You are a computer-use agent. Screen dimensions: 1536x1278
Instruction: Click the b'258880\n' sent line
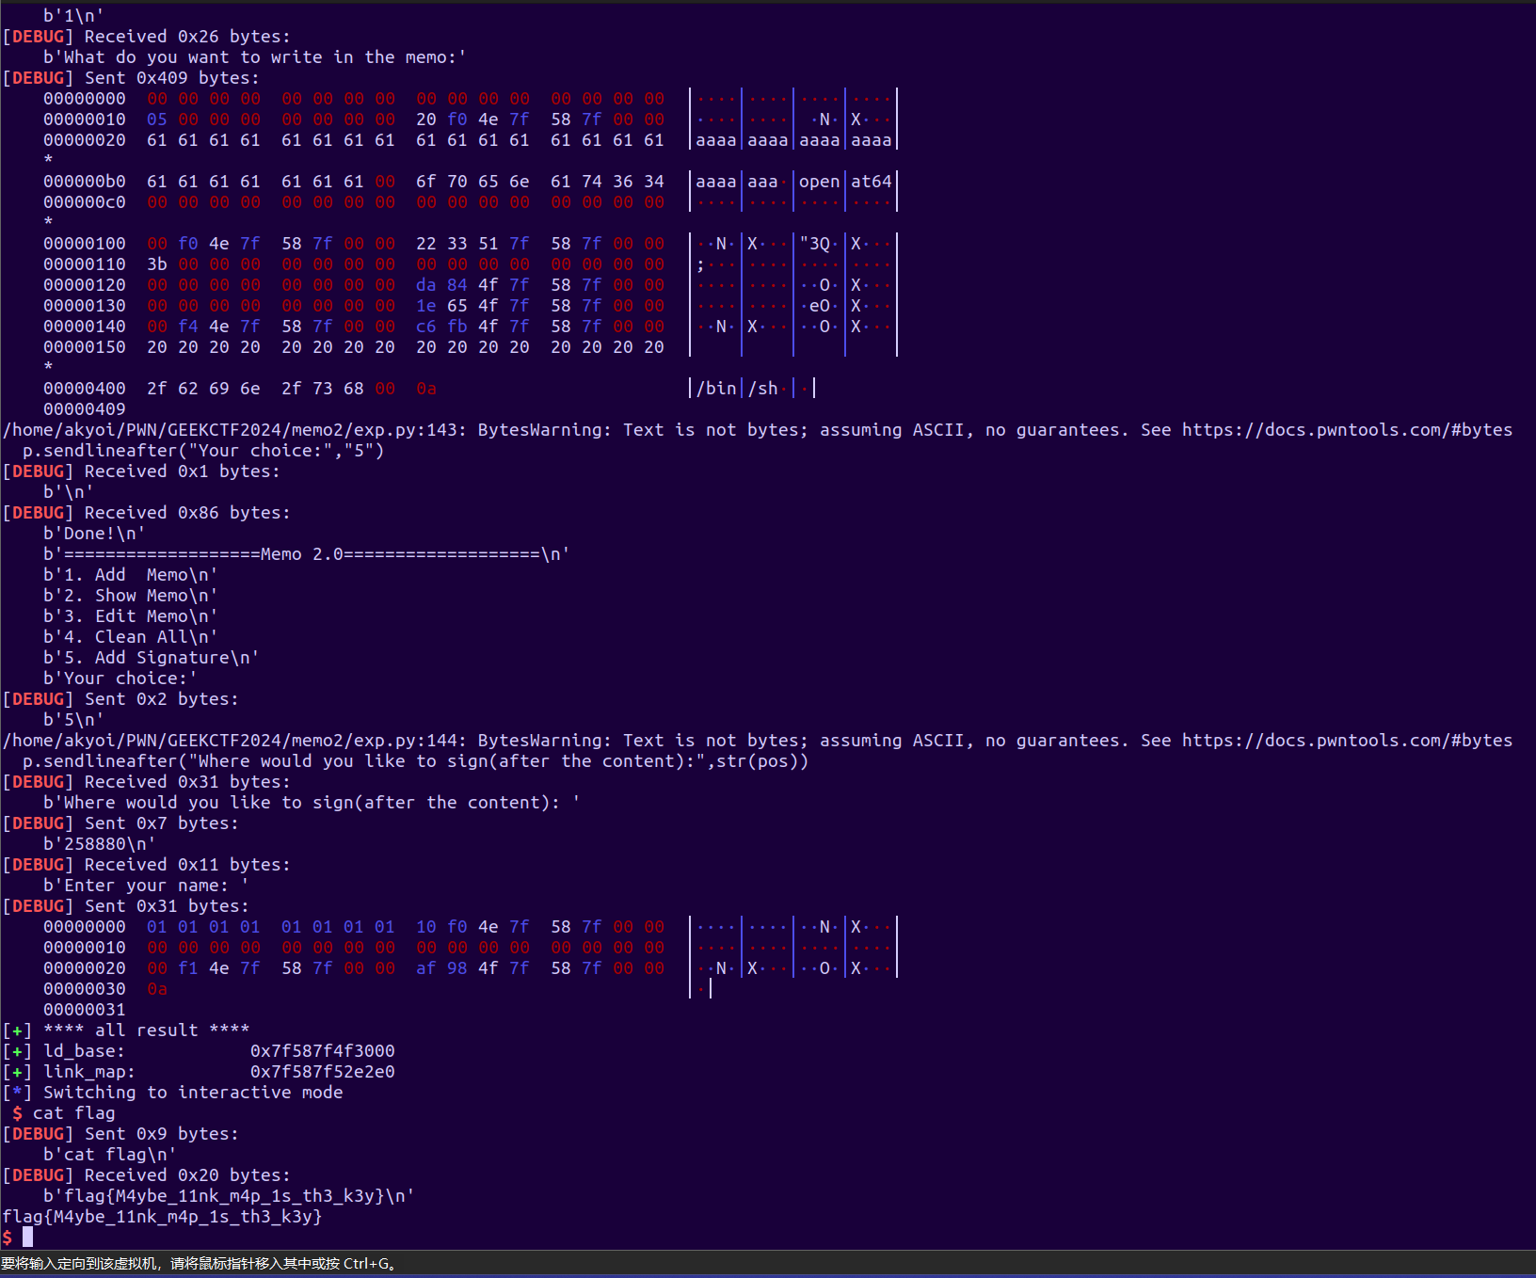tap(100, 843)
